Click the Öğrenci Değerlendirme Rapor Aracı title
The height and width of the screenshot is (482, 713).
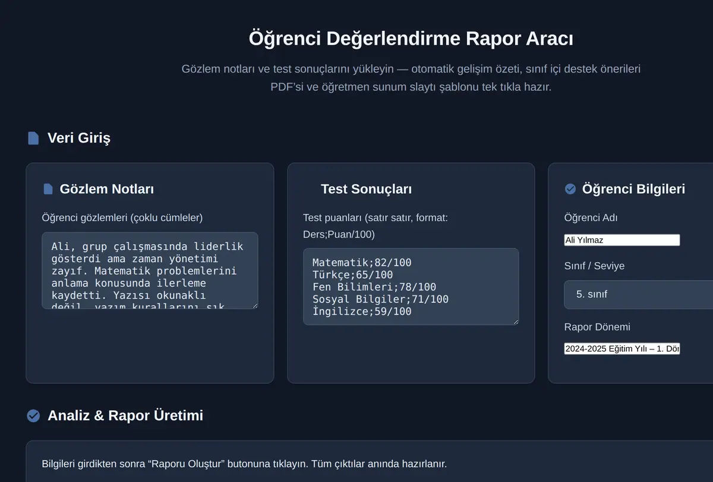[x=411, y=39]
